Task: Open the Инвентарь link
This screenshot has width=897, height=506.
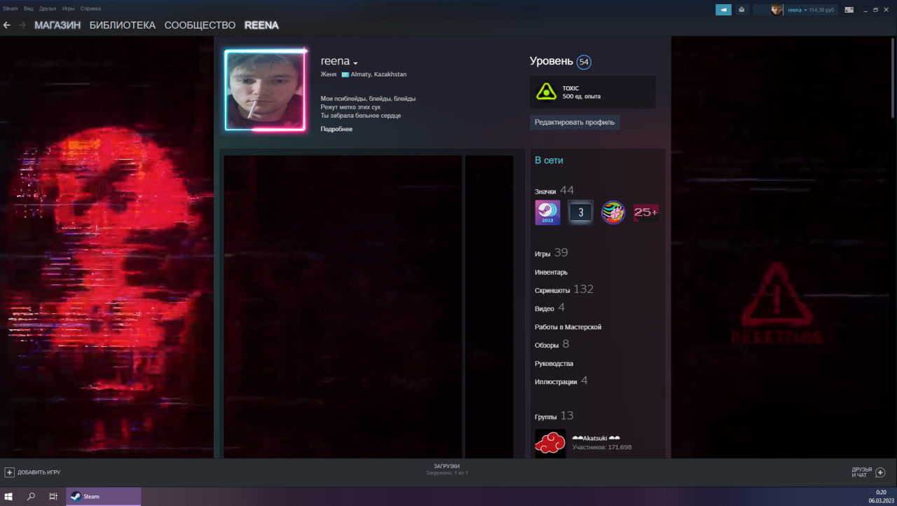Action: click(x=551, y=272)
